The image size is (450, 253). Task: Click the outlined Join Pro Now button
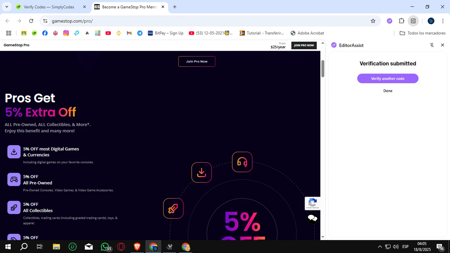(197, 62)
